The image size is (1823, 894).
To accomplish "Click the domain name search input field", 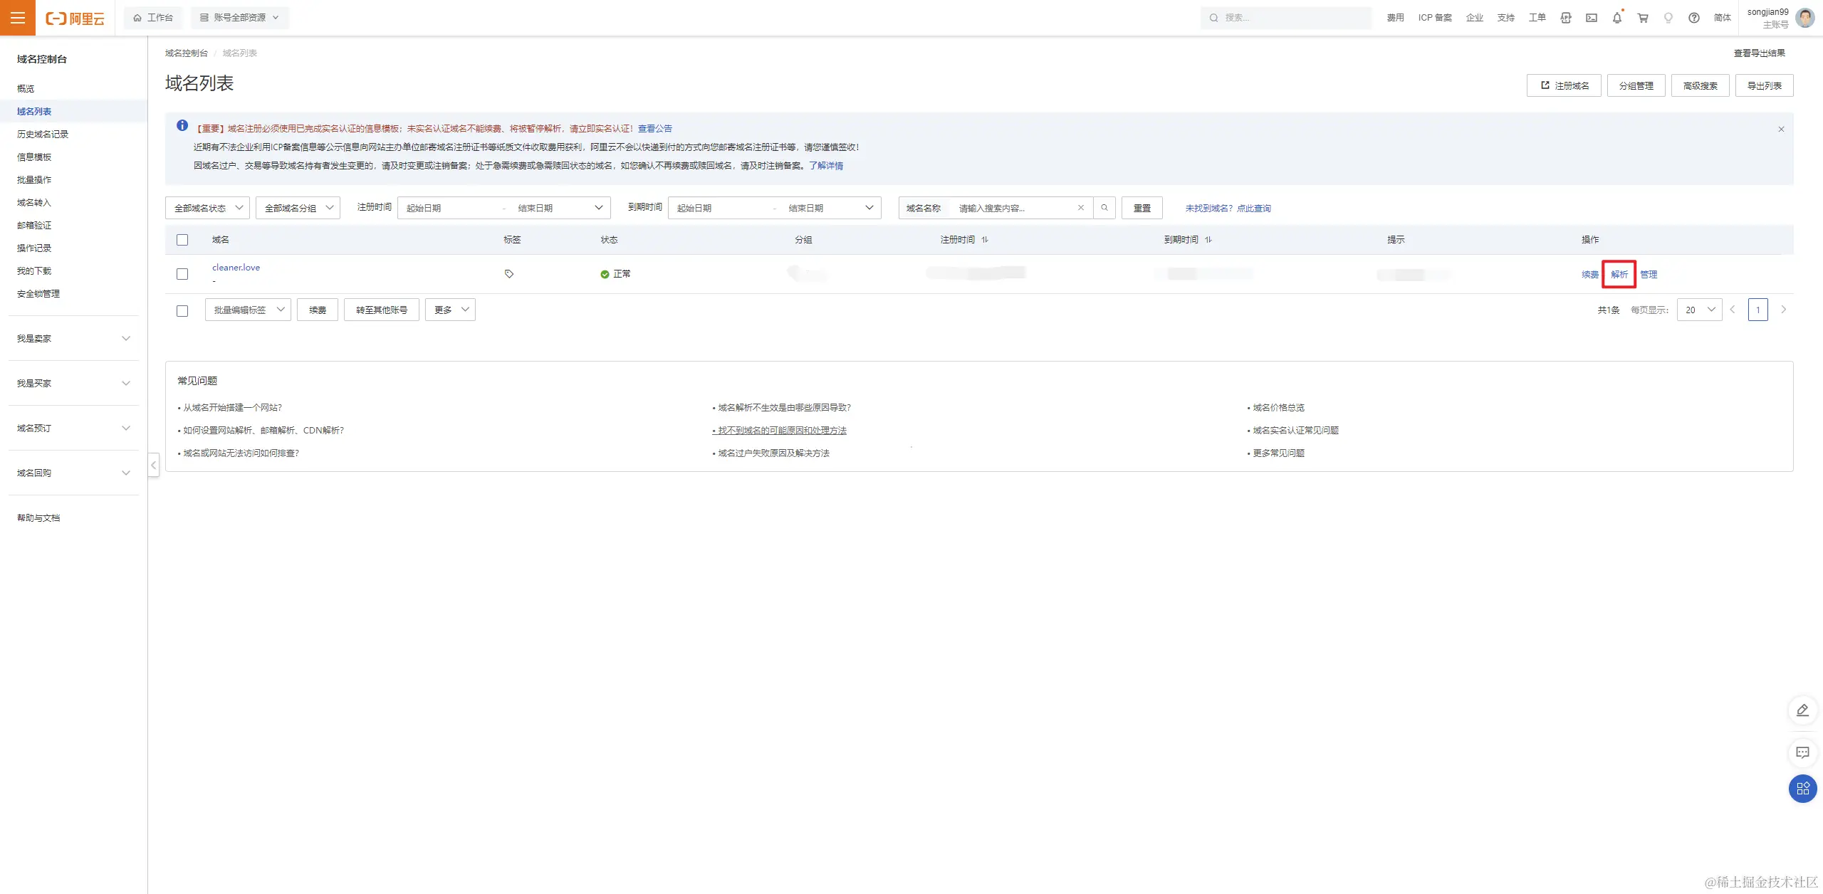I will [x=1011, y=208].
